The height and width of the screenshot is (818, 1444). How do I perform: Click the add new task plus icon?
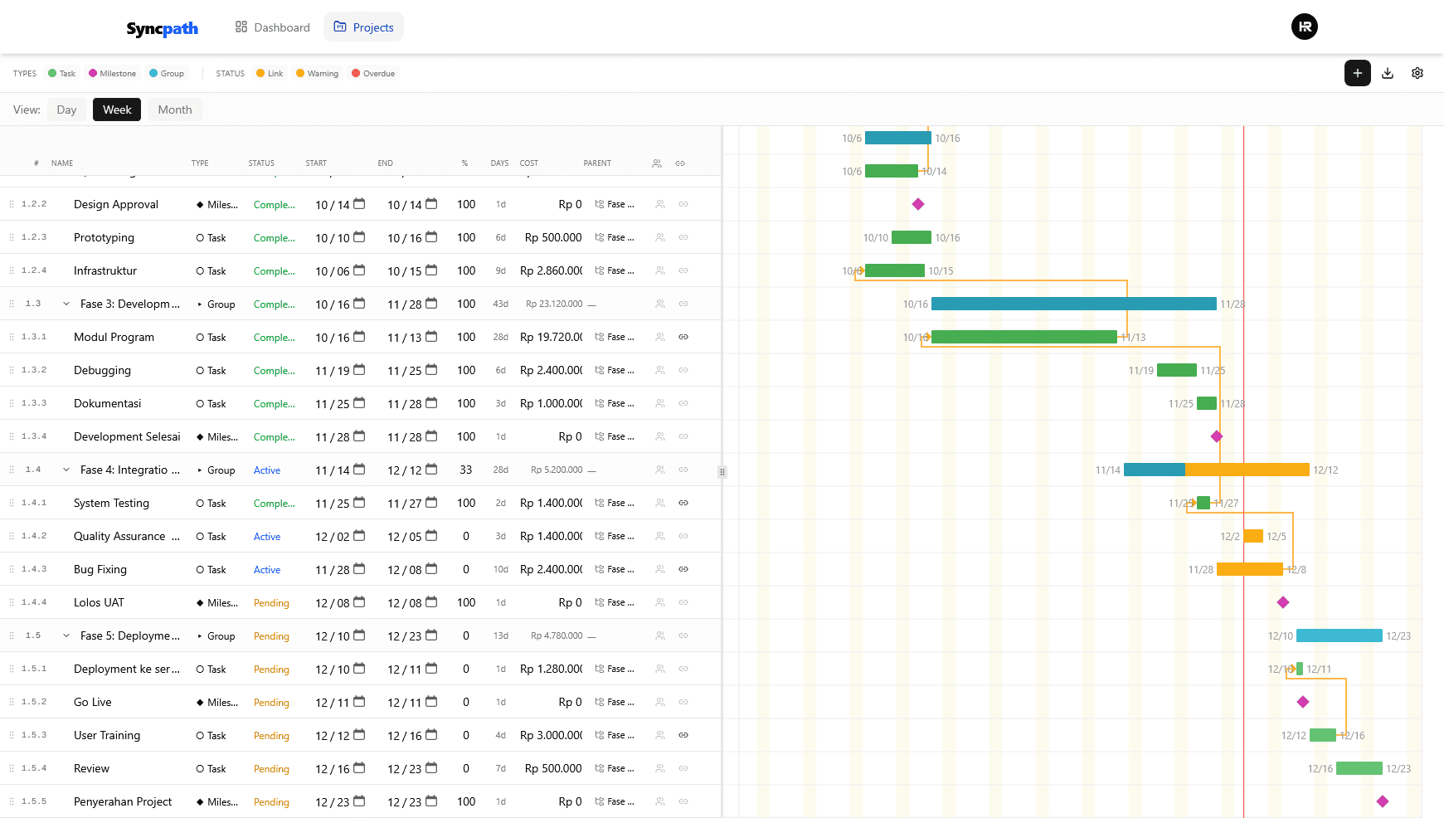coord(1357,73)
